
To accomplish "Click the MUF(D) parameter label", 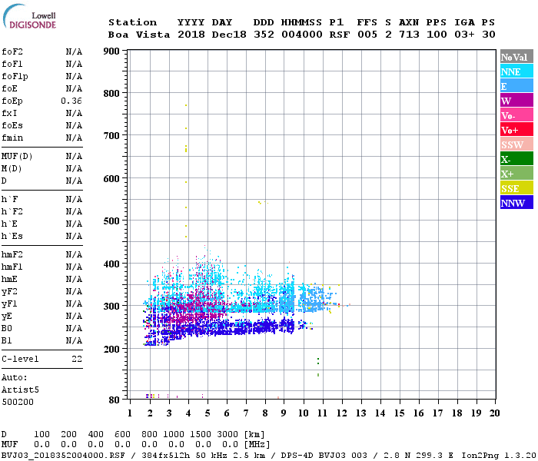I will tap(17, 157).
